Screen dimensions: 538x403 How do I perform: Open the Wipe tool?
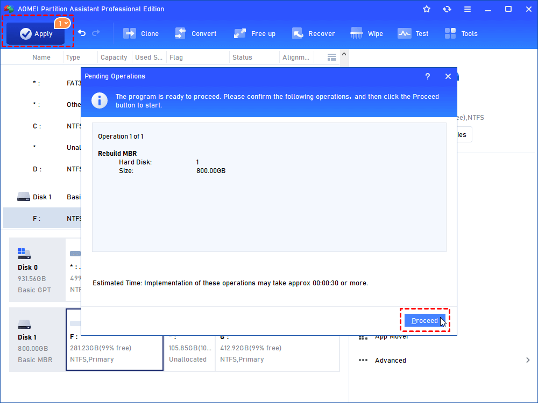click(x=366, y=33)
